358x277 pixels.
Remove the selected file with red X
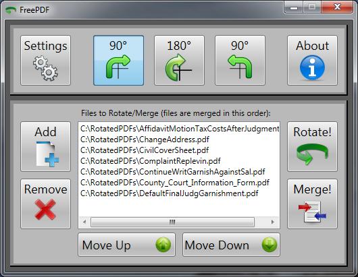pos(46,204)
